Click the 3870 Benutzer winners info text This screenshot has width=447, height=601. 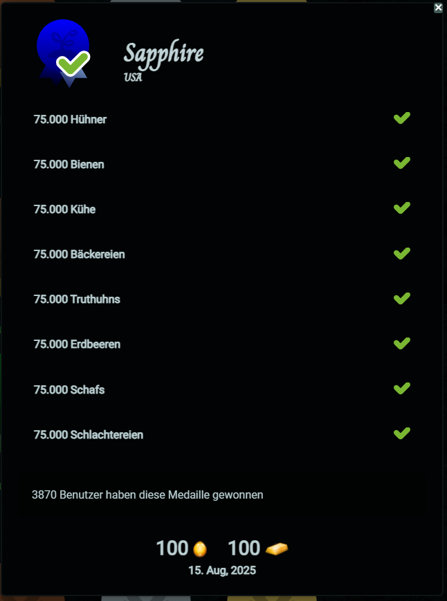tap(147, 495)
